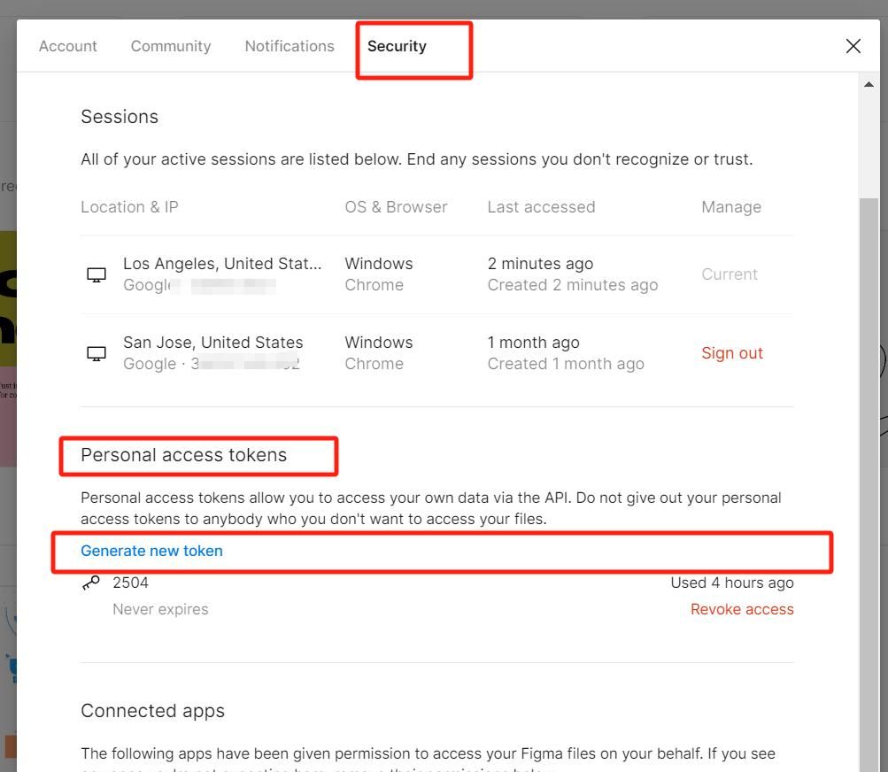Click the Los Angeles session location text
This screenshot has height=772, width=888.
[222, 264]
